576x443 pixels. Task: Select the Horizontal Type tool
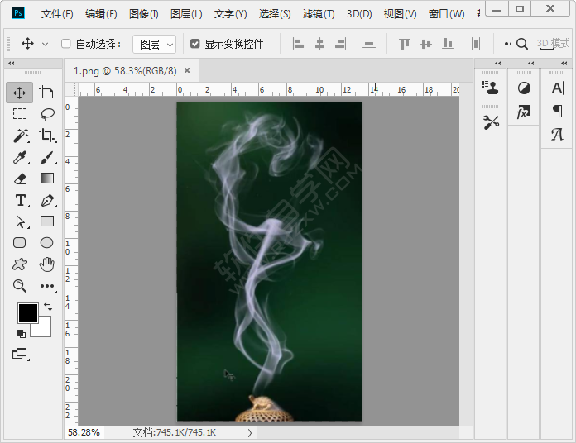[x=20, y=200]
